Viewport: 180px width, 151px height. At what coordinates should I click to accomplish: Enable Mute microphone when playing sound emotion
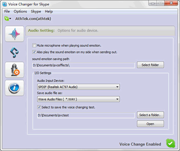point(34,46)
